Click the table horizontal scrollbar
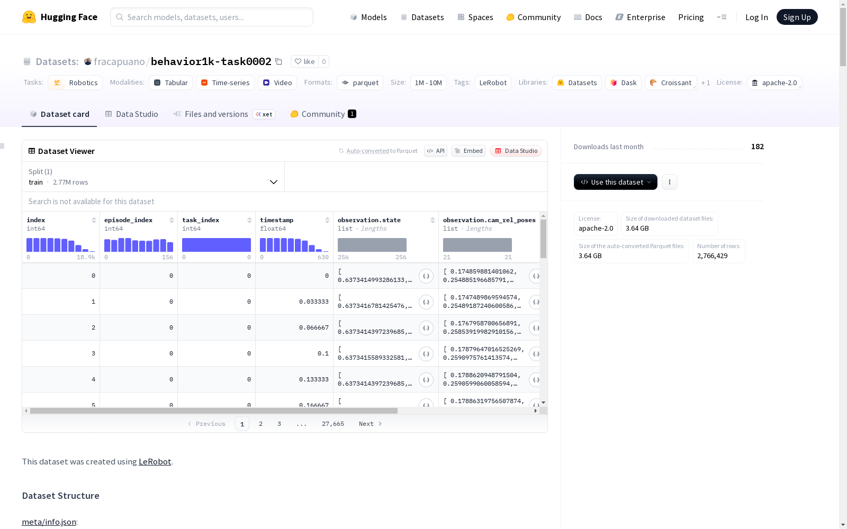This screenshot has height=529, width=847. point(214,411)
